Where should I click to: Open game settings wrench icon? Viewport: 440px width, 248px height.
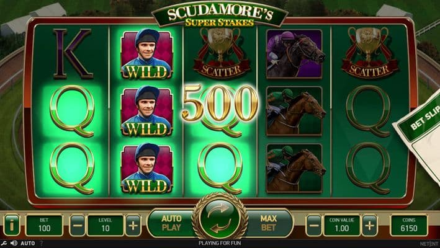(x=4, y=243)
